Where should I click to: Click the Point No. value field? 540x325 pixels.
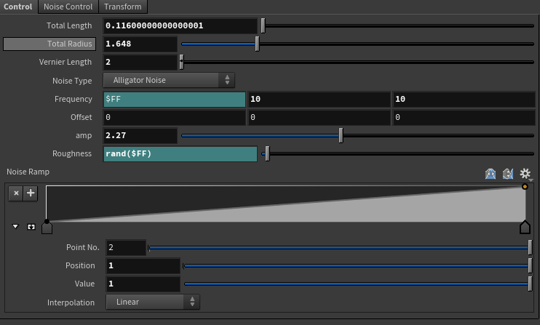pyautogui.click(x=126, y=248)
